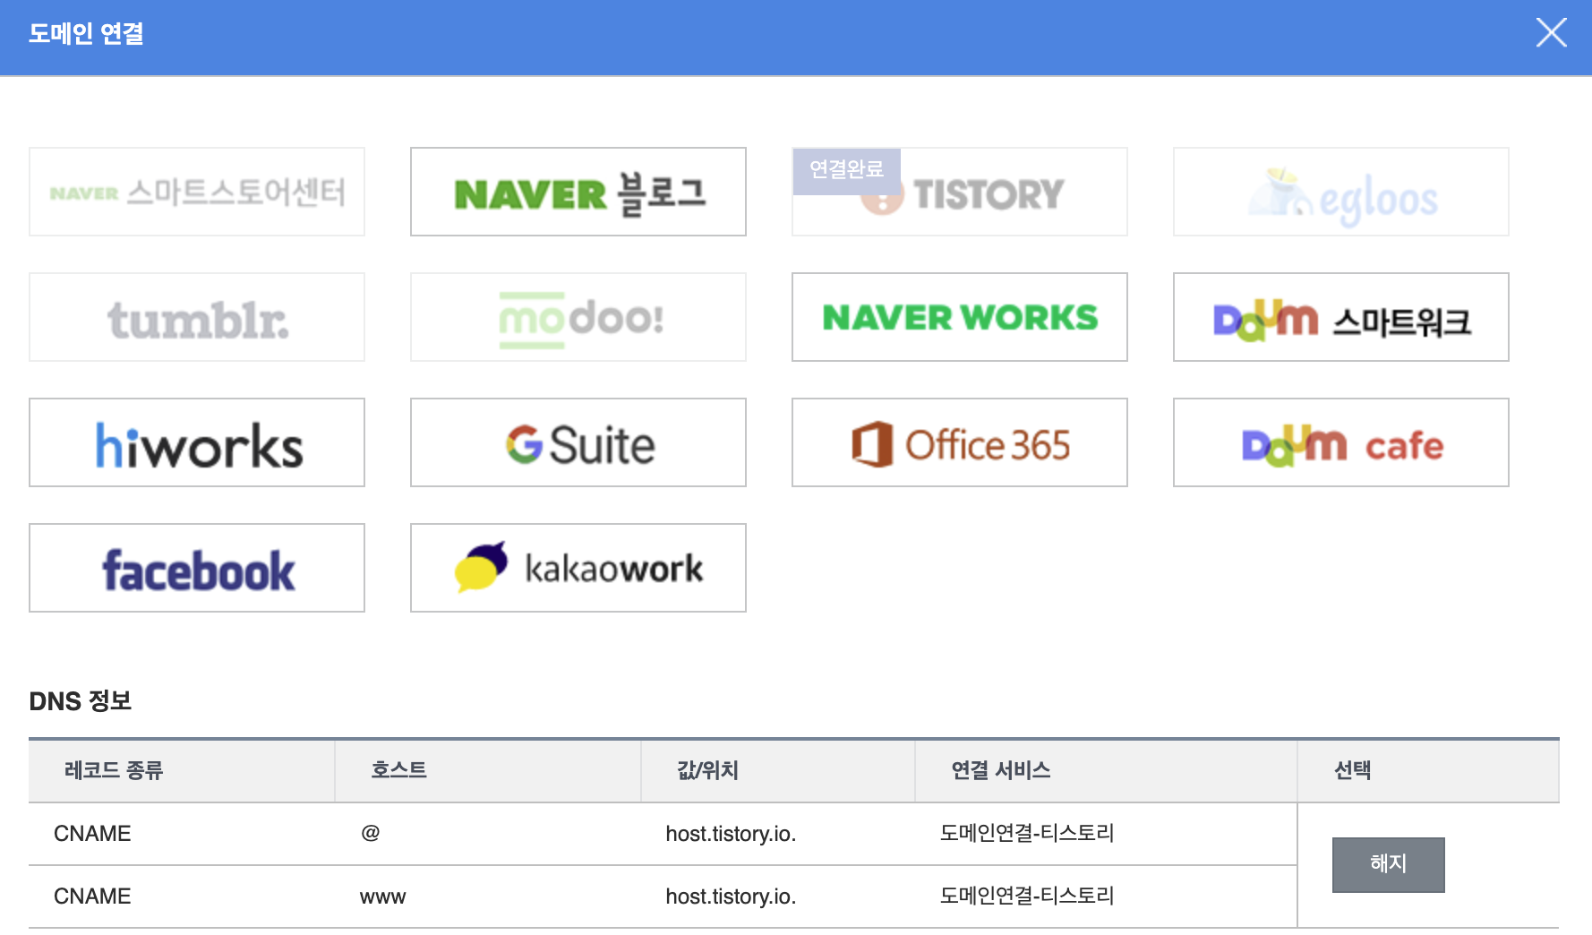
Task: Click host.tistory.io. value in www row
Action: point(731,896)
